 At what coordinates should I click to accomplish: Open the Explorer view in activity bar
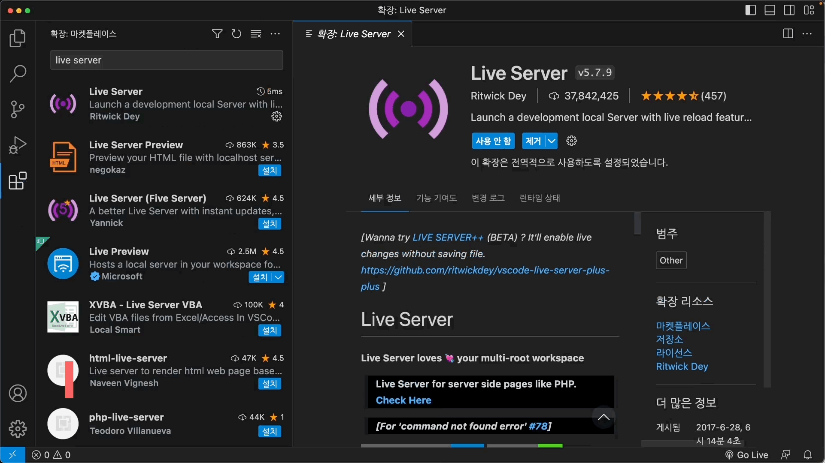(x=18, y=38)
